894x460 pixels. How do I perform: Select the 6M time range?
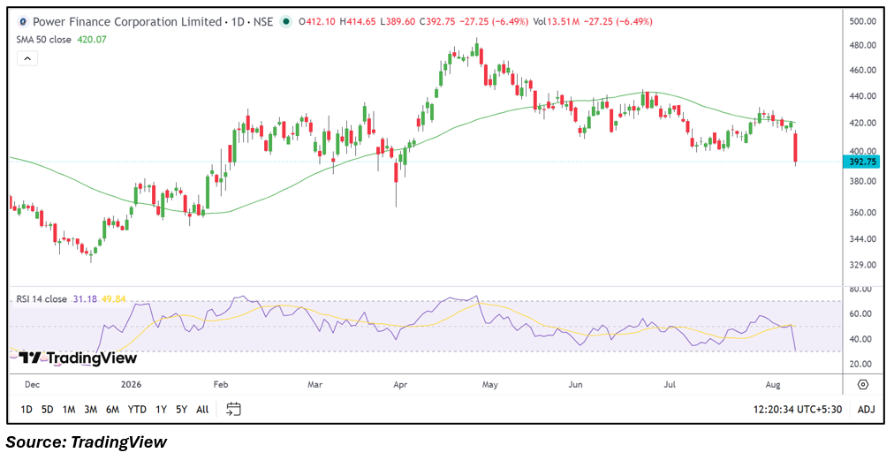[112, 410]
